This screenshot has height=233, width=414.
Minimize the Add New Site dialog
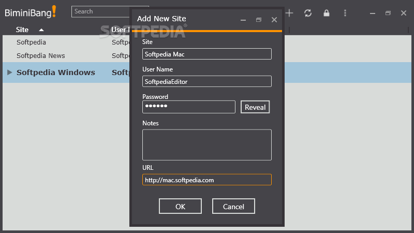(243, 20)
